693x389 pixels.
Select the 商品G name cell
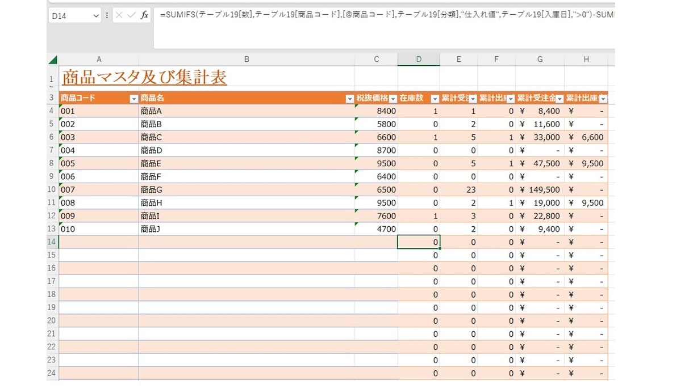(247, 189)
